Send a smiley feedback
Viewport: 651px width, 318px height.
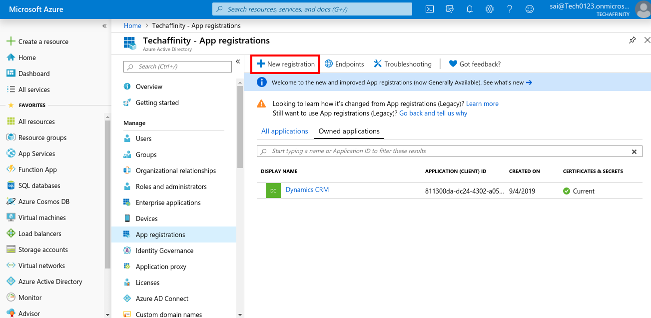tap(529, 8)
